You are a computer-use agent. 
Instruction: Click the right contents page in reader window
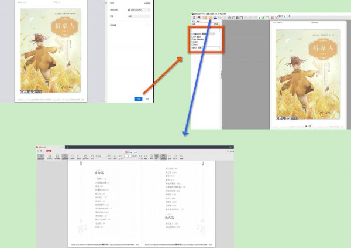(178, 204)
